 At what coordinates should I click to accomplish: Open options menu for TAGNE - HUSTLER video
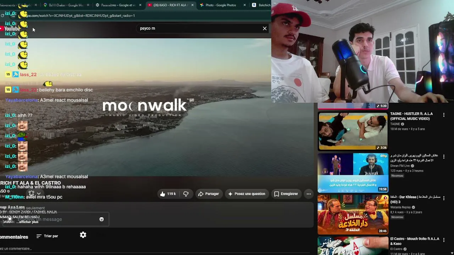[x=443, y=115]
